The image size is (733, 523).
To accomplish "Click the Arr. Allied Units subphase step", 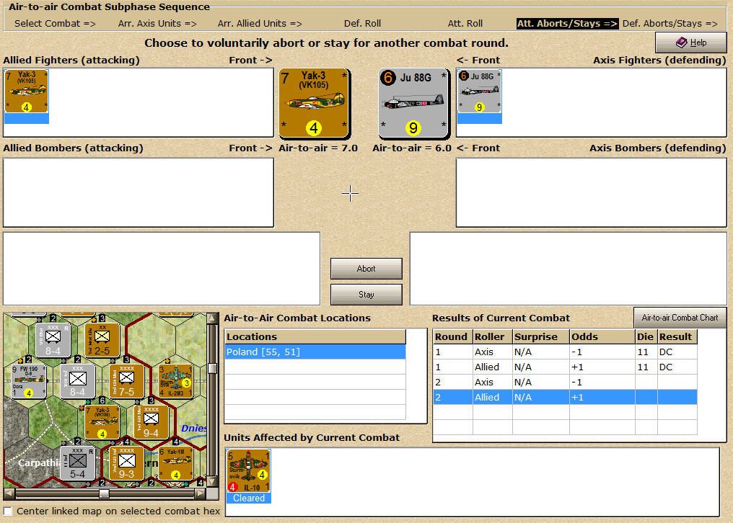I will coord(260,23).
